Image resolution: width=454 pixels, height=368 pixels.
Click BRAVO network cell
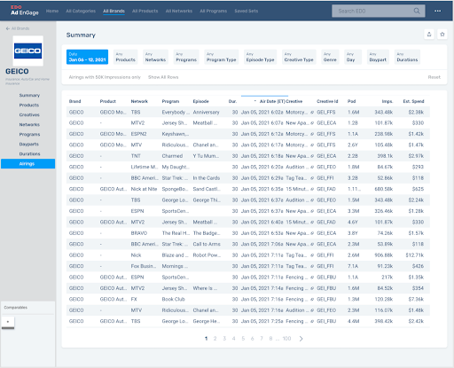pyautogui.click(x=139, y=233)
